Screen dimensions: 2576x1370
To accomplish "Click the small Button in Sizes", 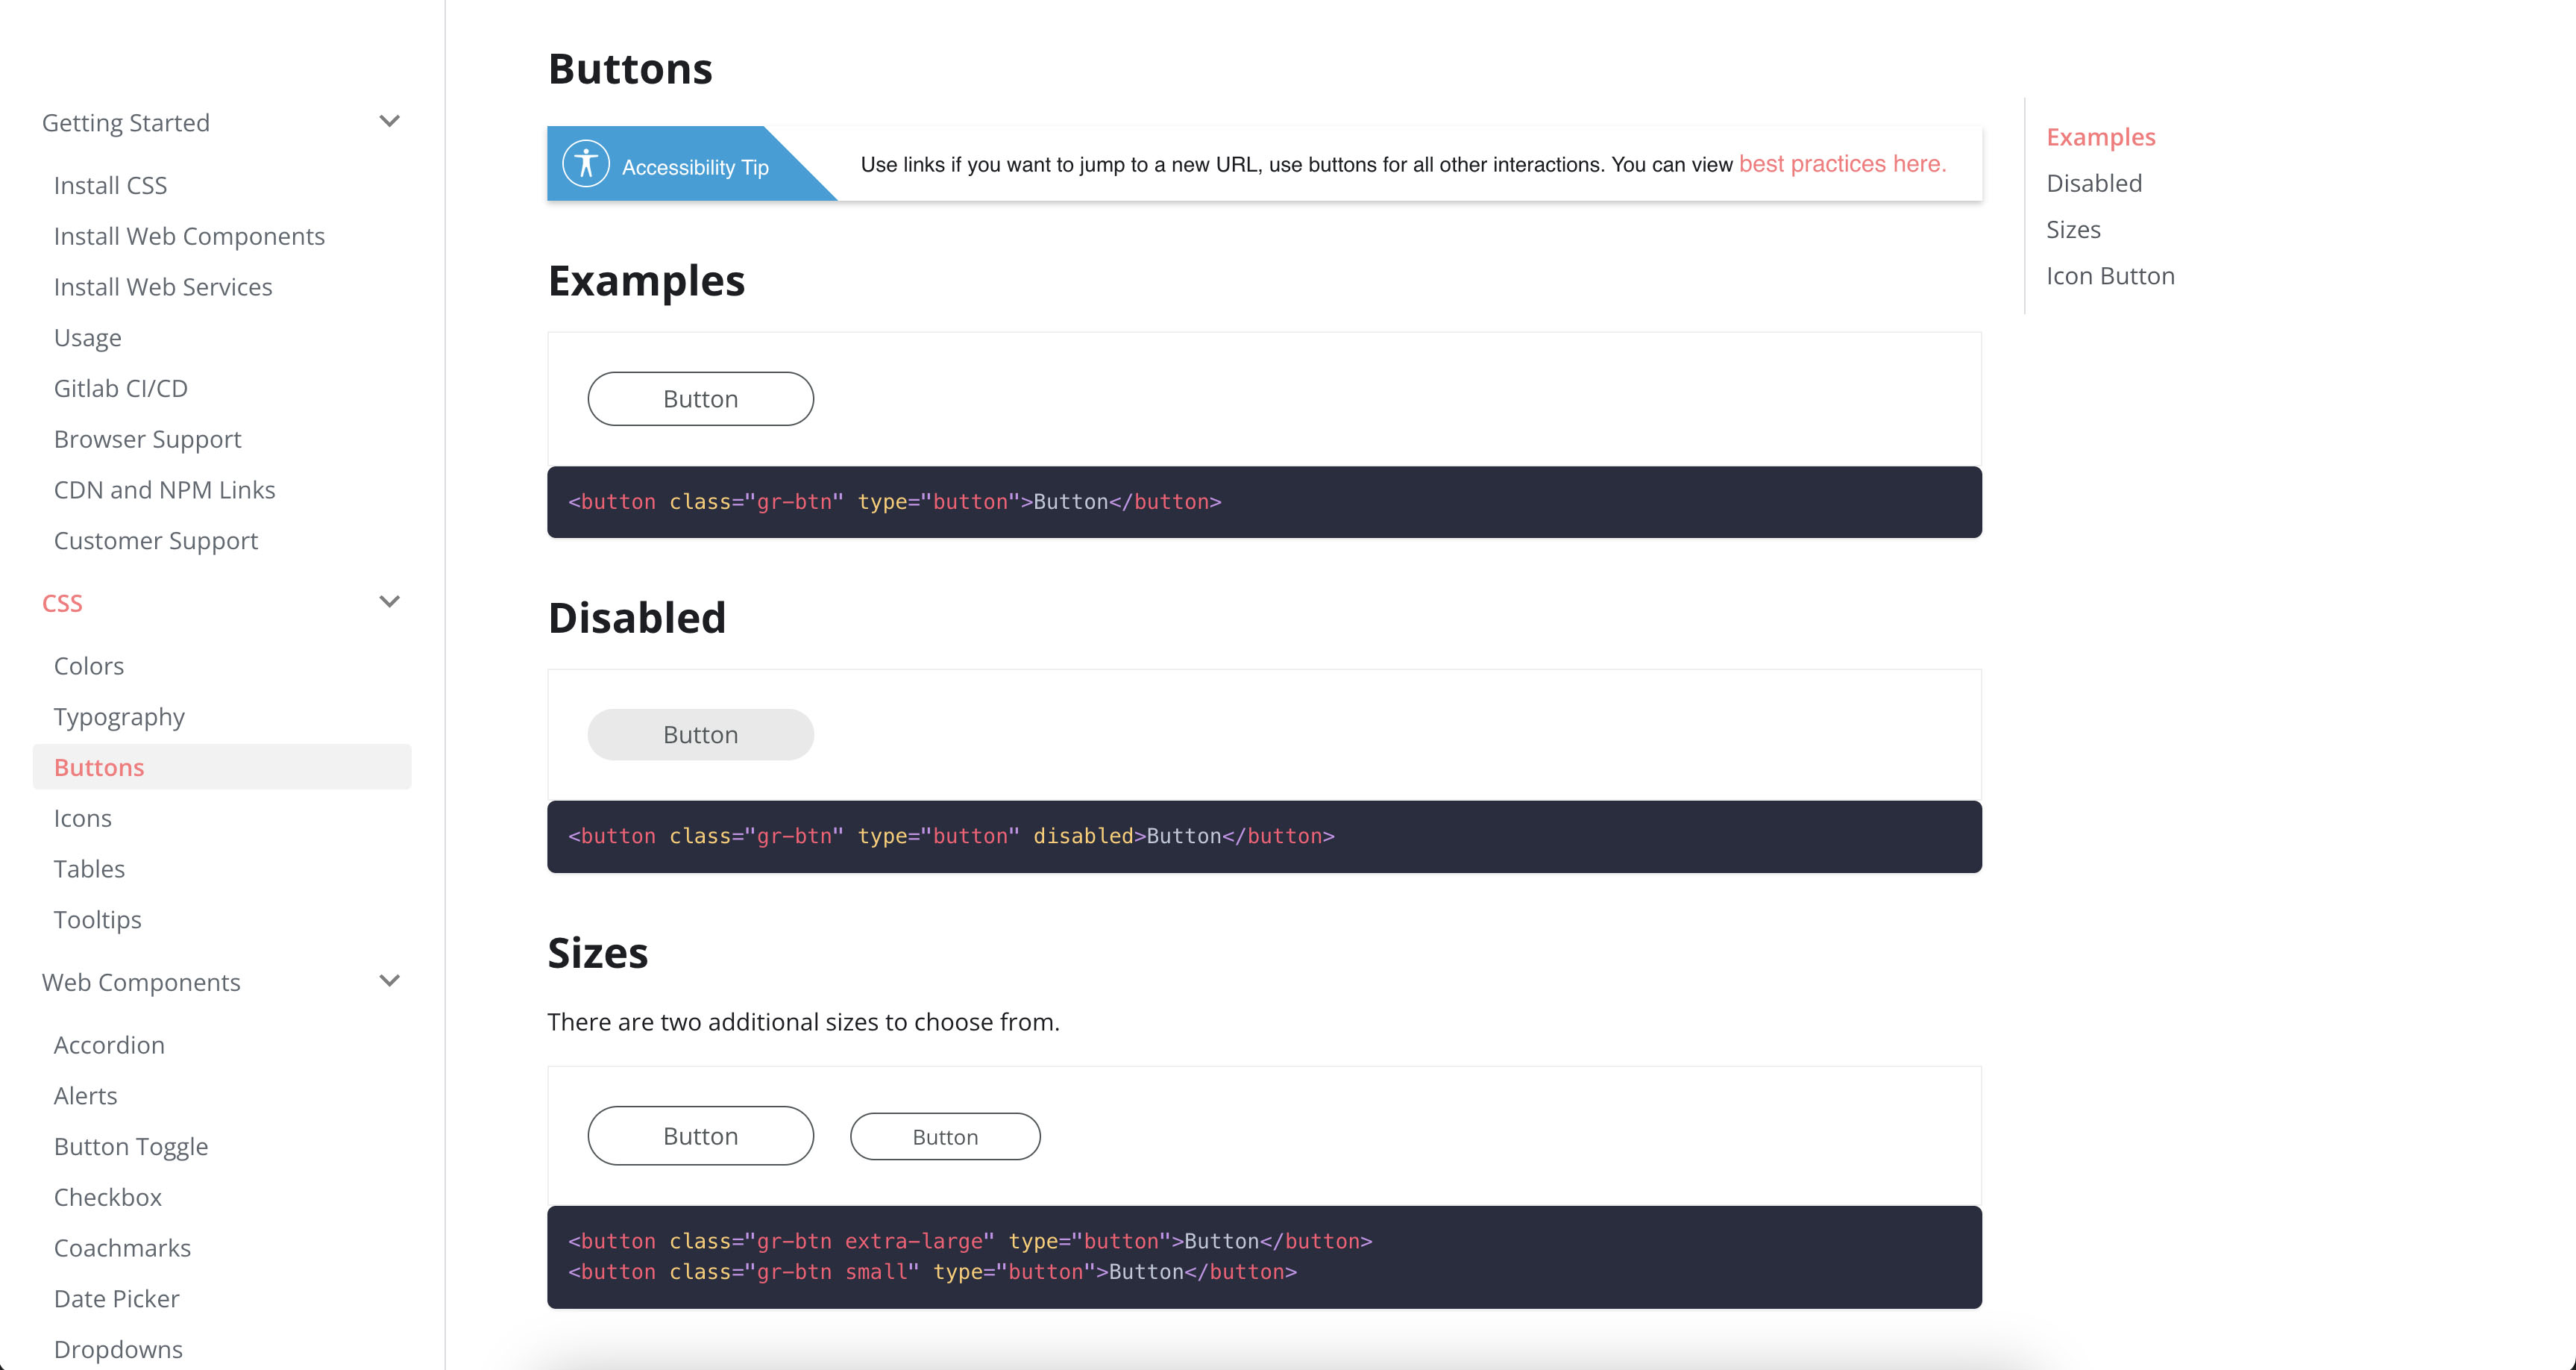I will (x=945, y=1137).
